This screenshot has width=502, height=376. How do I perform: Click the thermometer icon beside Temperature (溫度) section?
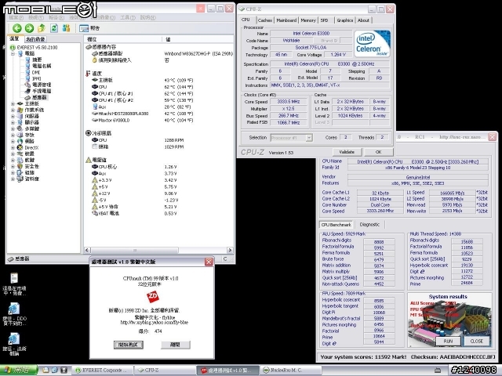coord(88,74)
